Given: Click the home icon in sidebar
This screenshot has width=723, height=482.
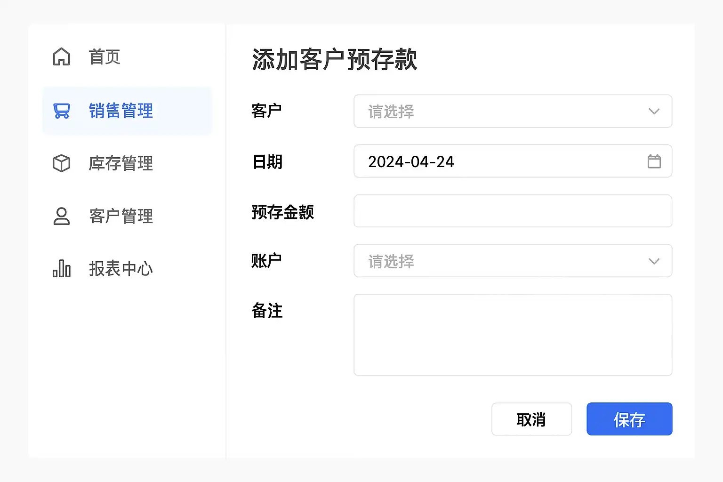Looking at the screenshot, I should (x=61, y=57).
